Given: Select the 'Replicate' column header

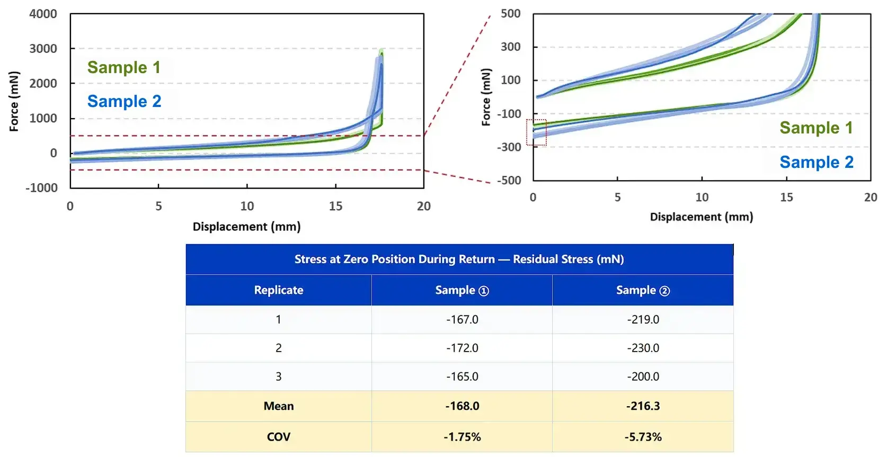Looking at the screenshot, I should pos(279,290).
